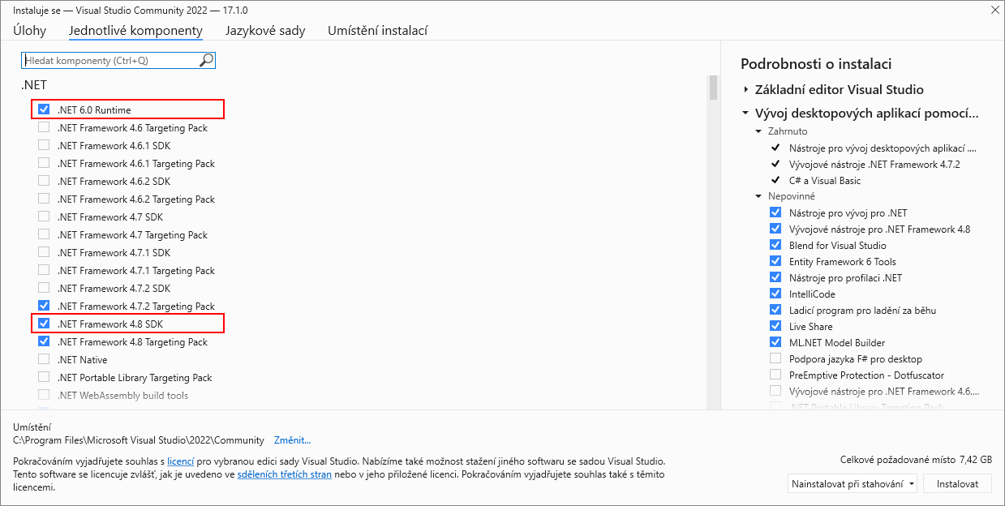
Task: Switch to the Úlohy tab
Action: coord(29,31)
